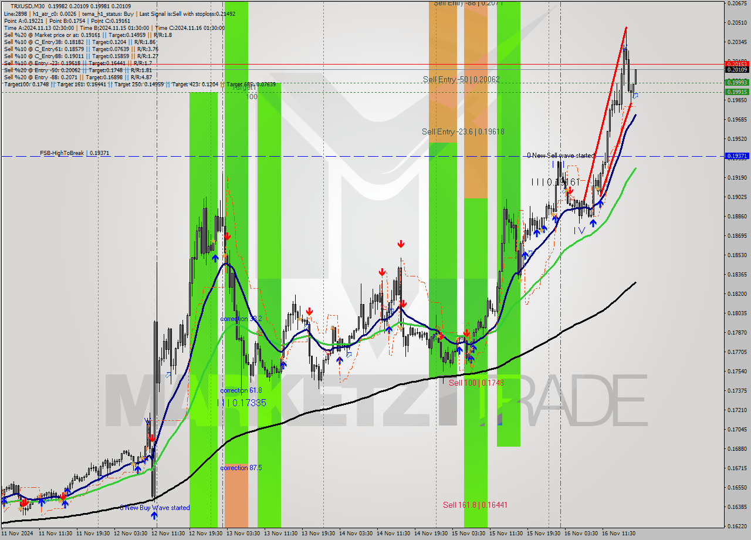Click the 0.20675 price axis label

[x=737, y=4]
